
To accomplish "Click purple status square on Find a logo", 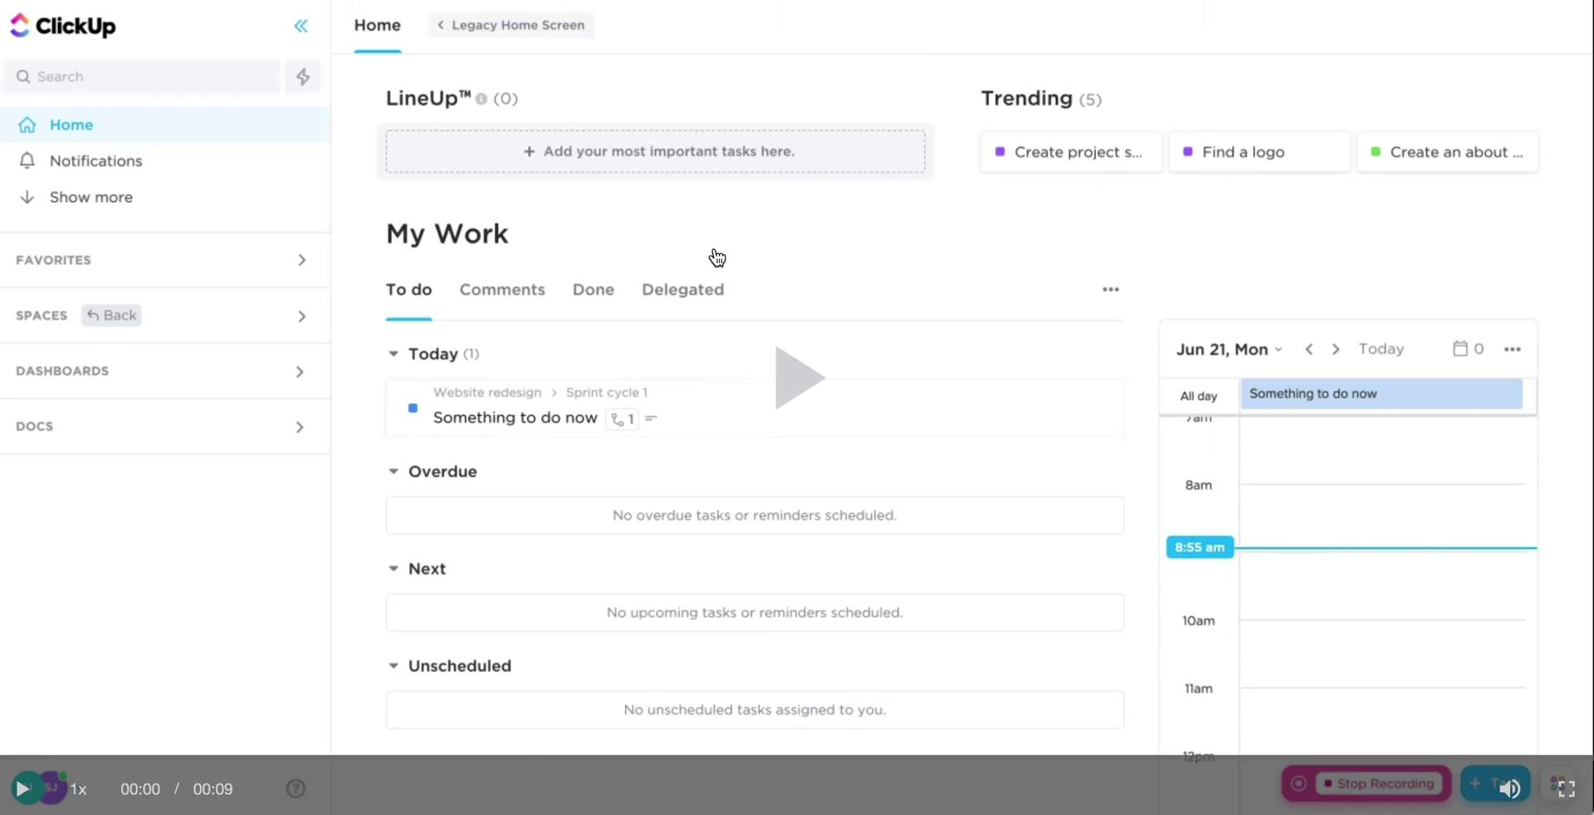I will click(x=1188, y=152).
